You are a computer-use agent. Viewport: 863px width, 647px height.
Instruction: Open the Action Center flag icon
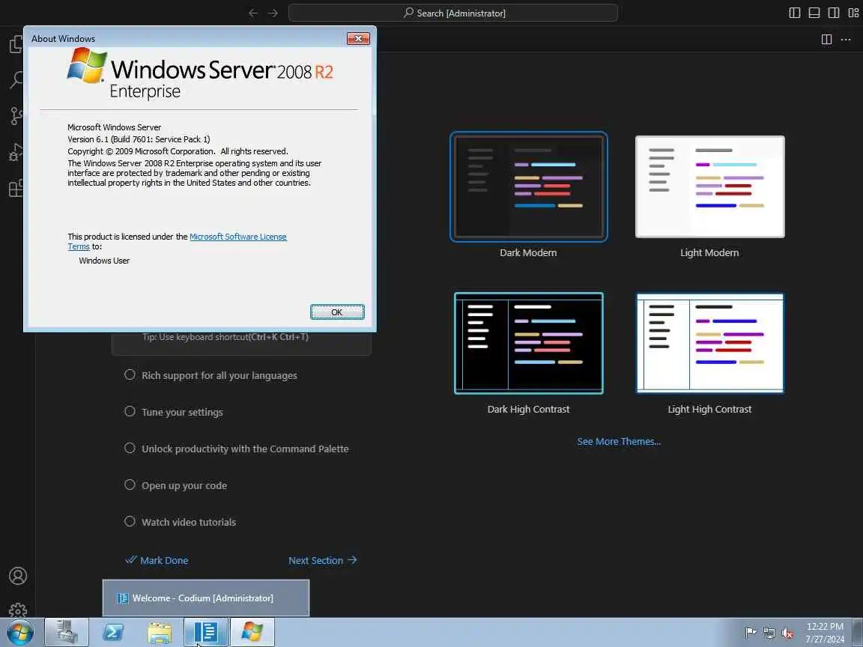point(750,633)
